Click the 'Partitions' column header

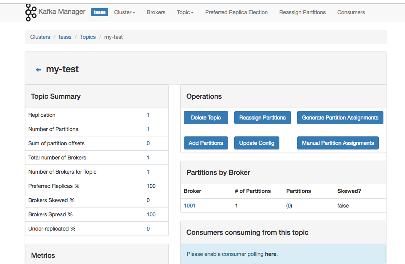pyautogui.click(x=299, y=191)
